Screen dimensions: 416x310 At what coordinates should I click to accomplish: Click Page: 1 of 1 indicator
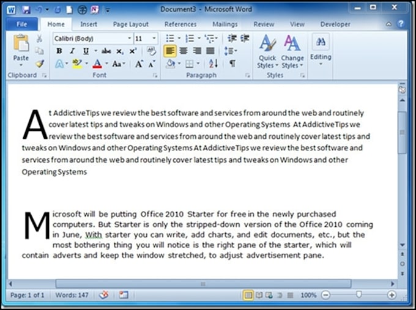point(27,295)
